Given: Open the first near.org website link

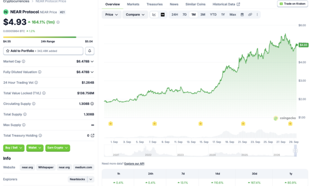Looking at the screenshot, I should (x=27, y=167).
